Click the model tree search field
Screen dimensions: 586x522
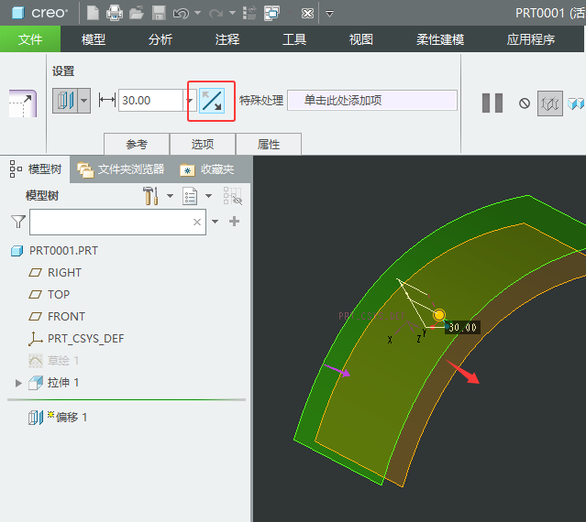click(117, 222)
